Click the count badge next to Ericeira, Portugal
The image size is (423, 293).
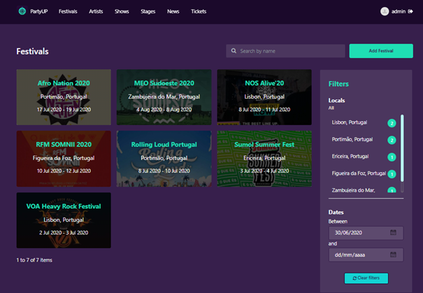pyautogui.click(x=392, y=157)
